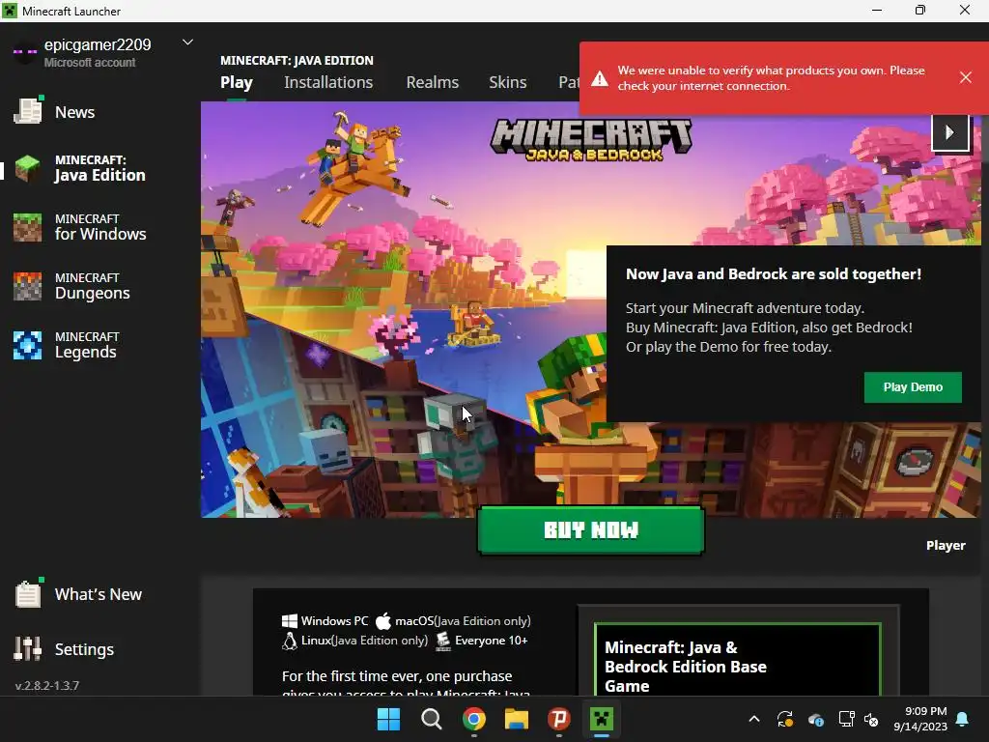Dismiss the red error notification
Screen dimensions: 989x742
965,77
